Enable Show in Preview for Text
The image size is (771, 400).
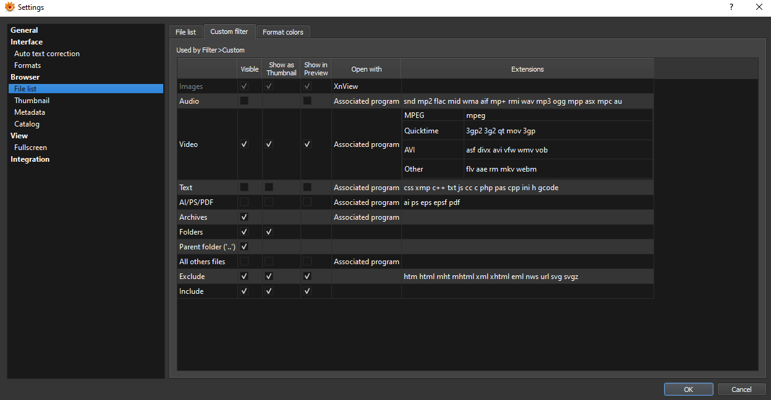307,187
